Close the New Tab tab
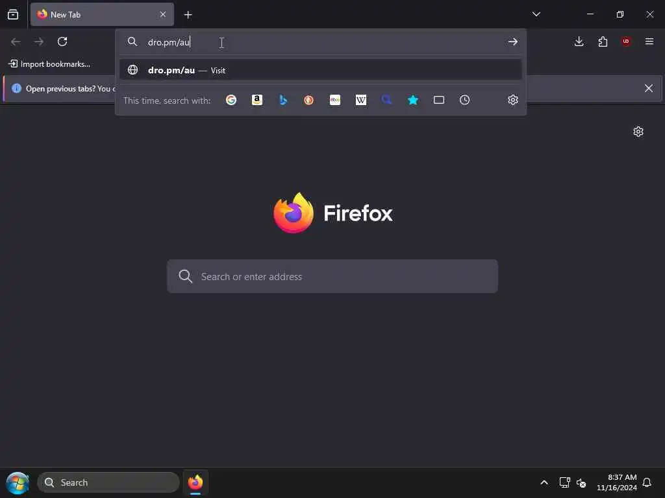Image resolution: width=665 pixels, height=498 pixels. tap(163, 14)
